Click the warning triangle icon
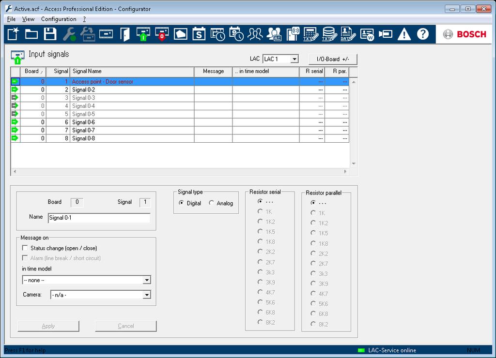 tap(404, 34)
